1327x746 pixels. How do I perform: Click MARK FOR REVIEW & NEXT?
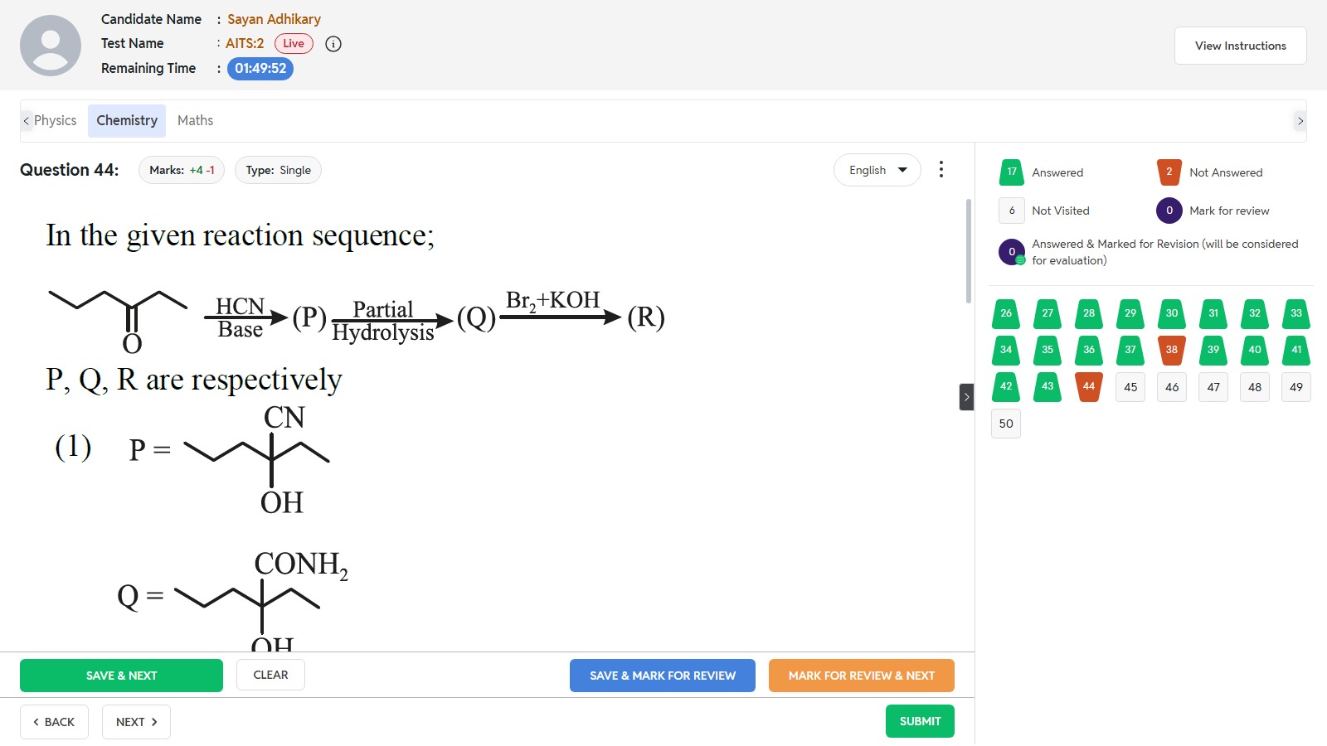click(x=862, y=676)
